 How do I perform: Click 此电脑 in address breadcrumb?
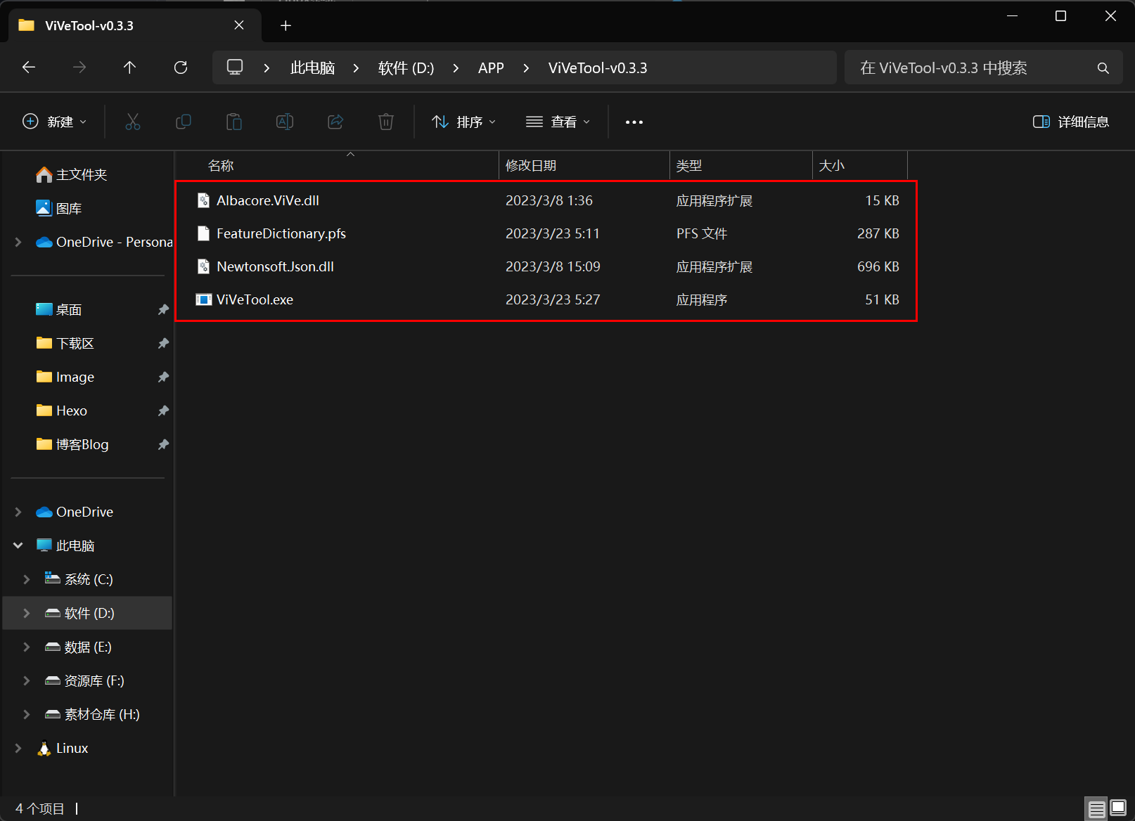coord(312,68)
